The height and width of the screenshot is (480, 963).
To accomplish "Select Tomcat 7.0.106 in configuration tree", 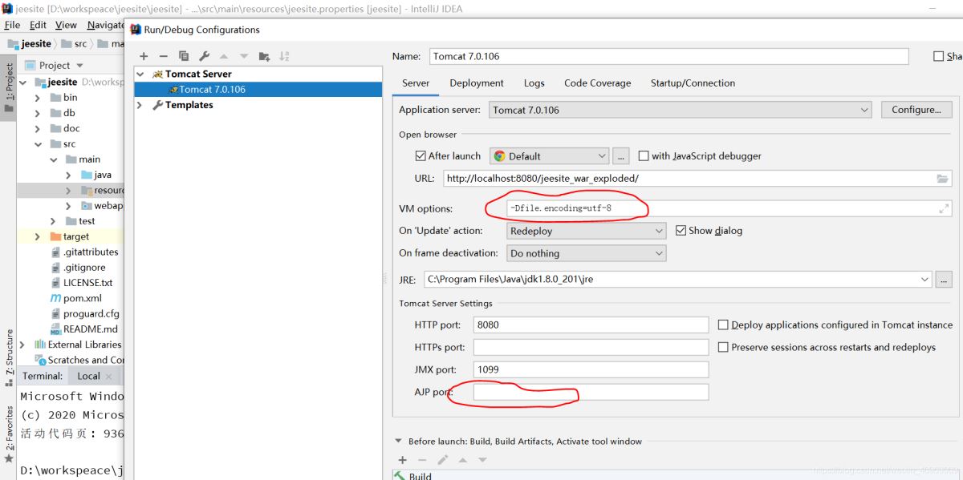I will (x=212, y=90).
